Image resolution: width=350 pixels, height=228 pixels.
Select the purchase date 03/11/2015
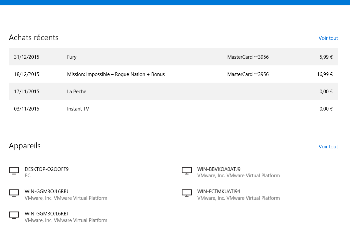pyautogui.click(x=27, y=109)
